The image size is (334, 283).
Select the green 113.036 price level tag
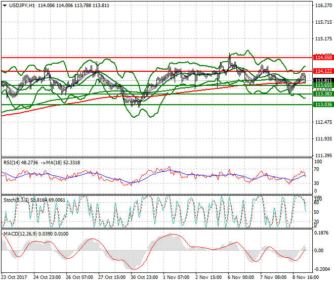click(x=323, y=104)
